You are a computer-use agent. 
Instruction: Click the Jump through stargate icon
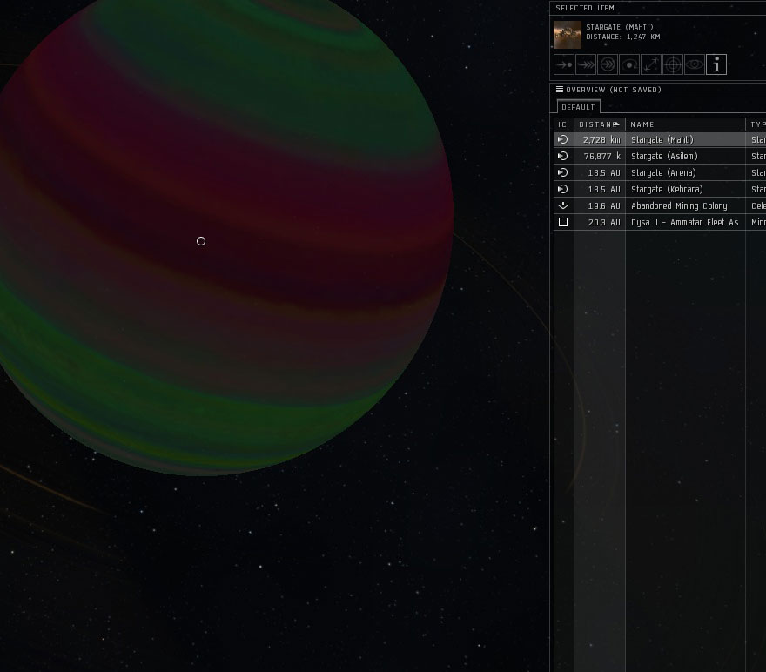tap(608, 64)
